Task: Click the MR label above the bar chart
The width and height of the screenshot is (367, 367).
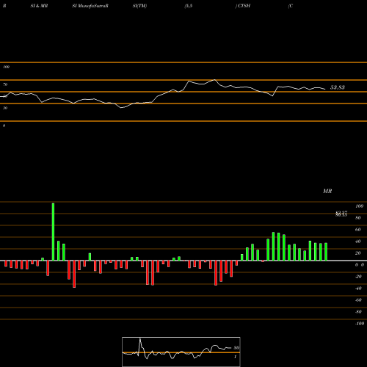Action: click(327, 191)
